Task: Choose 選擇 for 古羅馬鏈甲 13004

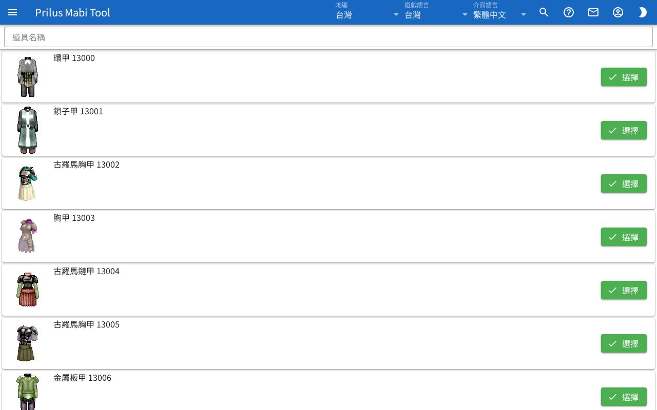Action: (624, 290)
